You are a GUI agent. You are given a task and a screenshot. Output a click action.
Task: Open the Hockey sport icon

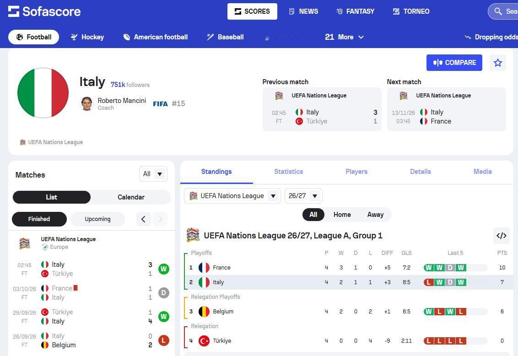[74, 37]
